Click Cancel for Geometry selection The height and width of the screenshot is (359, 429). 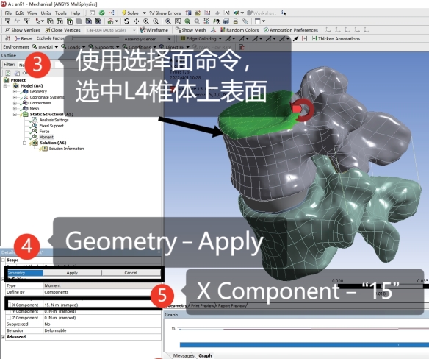131,273
